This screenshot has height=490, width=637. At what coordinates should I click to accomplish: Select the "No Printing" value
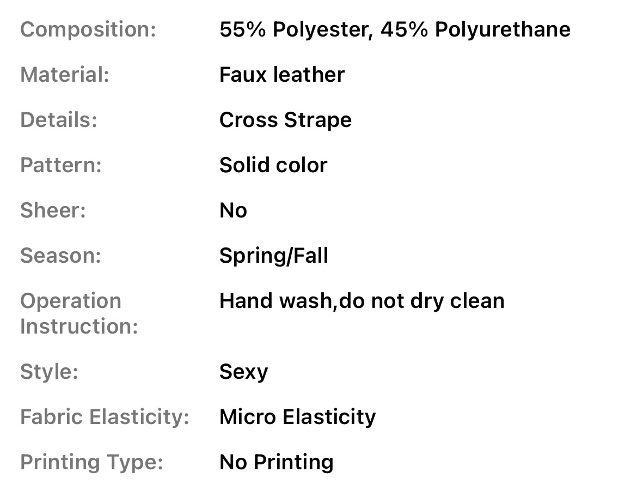pyautogui.click(x=276, y=462)
